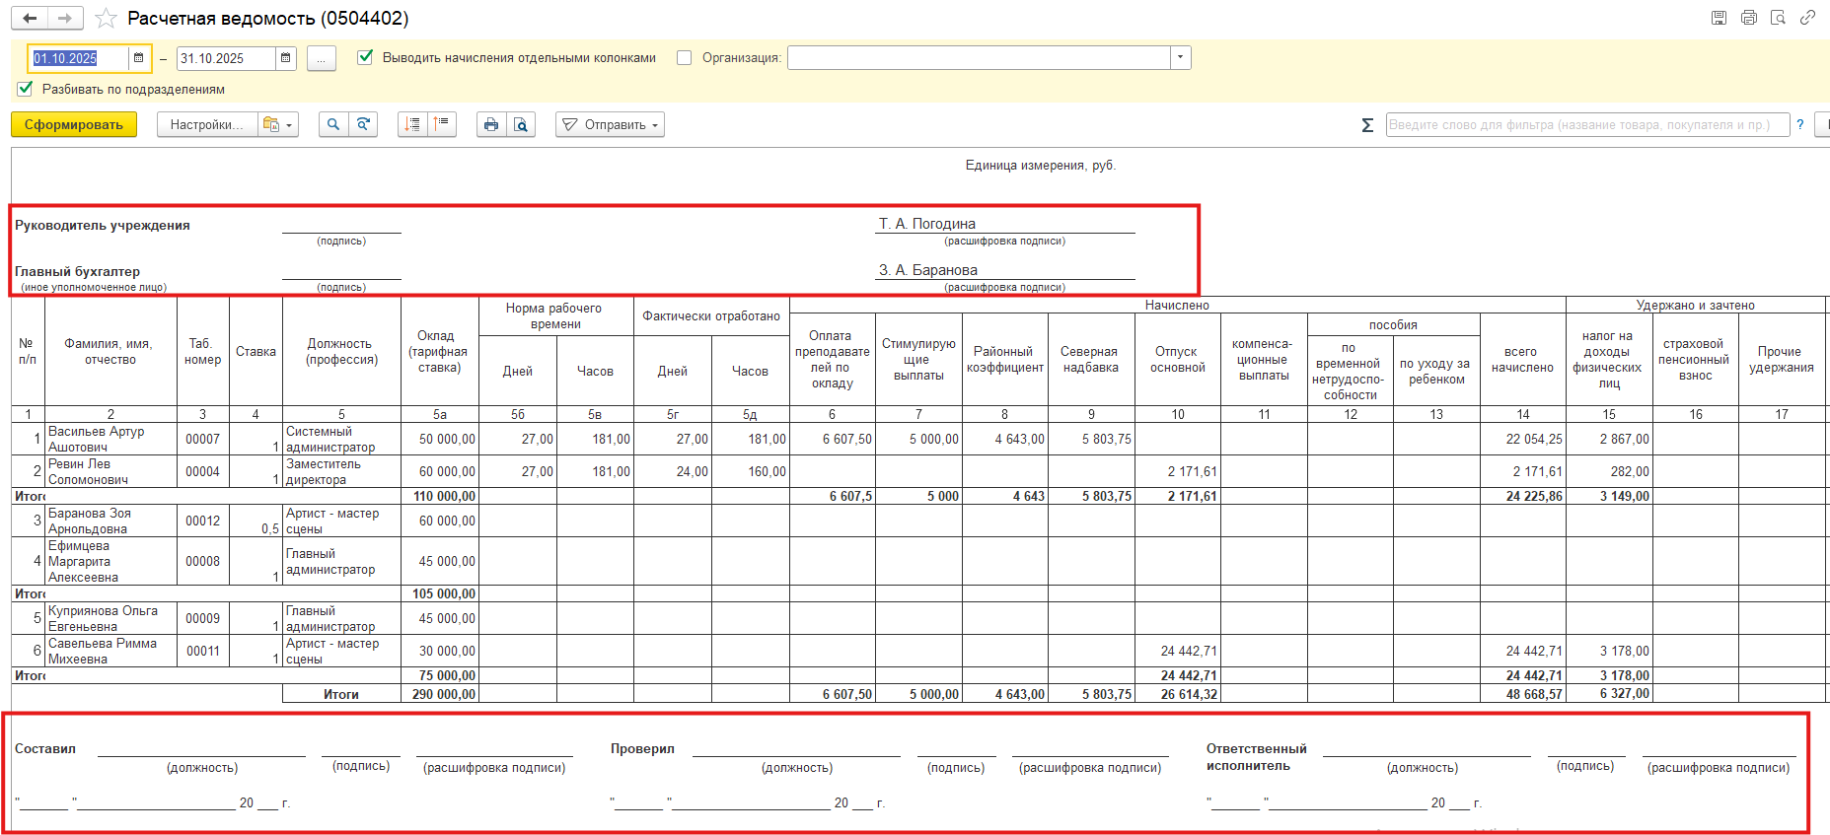Copy link using the top-right chain icon
1830x835 pixels.
coord(1807,18)
